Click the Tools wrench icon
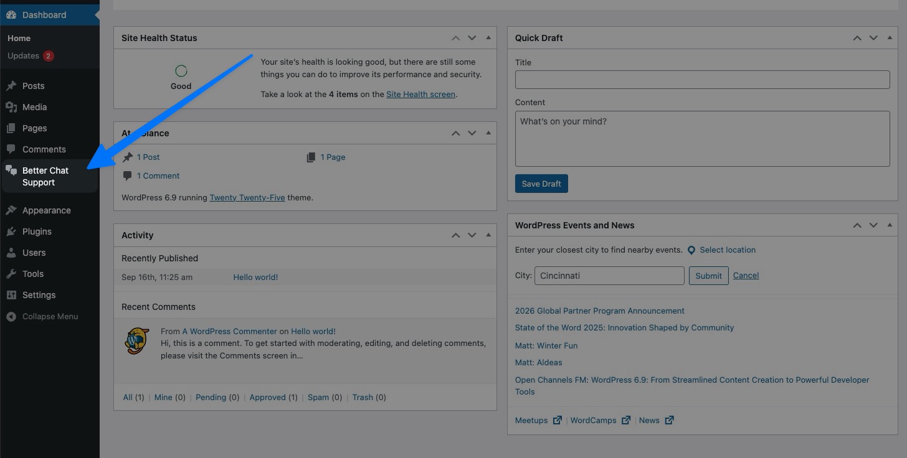The height and width of the screenshot is (458, 907). pyautogui.click(x=11, y=274)
